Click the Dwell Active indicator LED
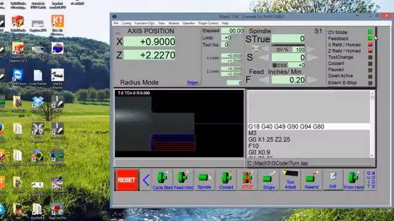394x221 pixels. [x=371, y=76]
